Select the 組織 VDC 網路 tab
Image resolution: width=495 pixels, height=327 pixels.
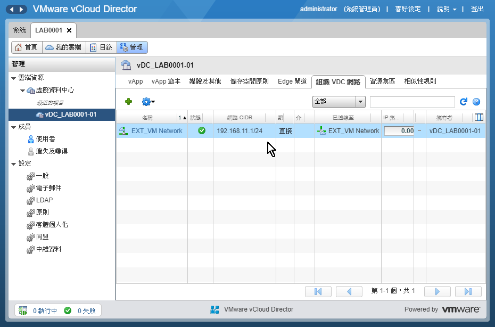(338, 82)
